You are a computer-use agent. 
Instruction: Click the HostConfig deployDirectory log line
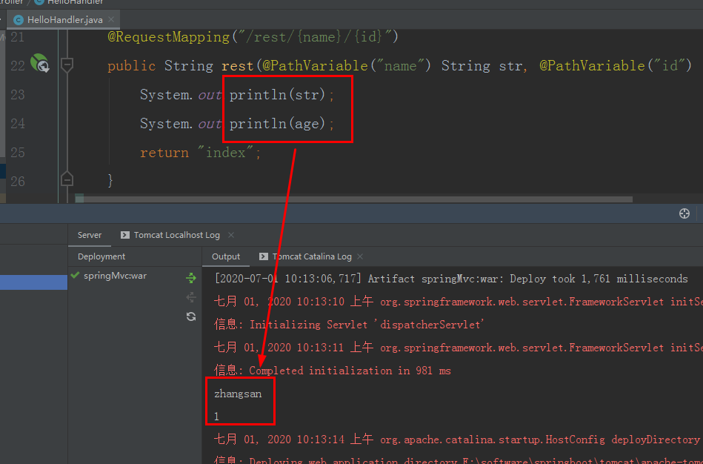[456, 439]
